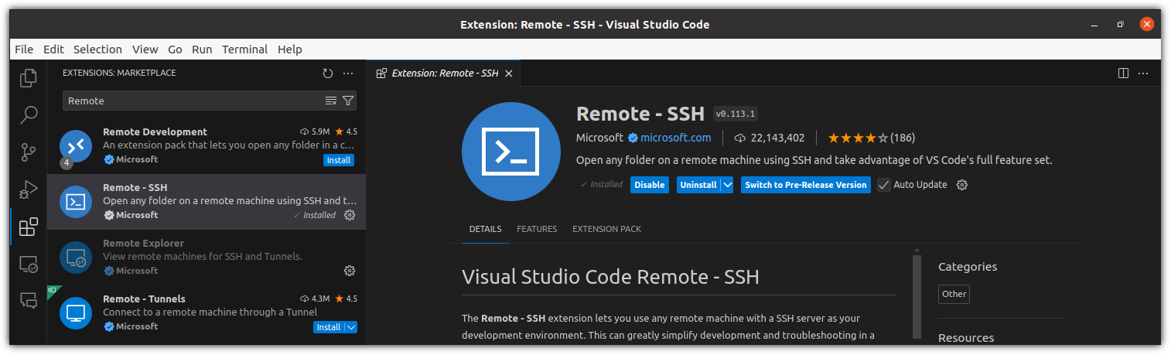This screenshot has width=1171, height=355.
Task: Select Remote Development in extensions list
Action: click(207, 146)
